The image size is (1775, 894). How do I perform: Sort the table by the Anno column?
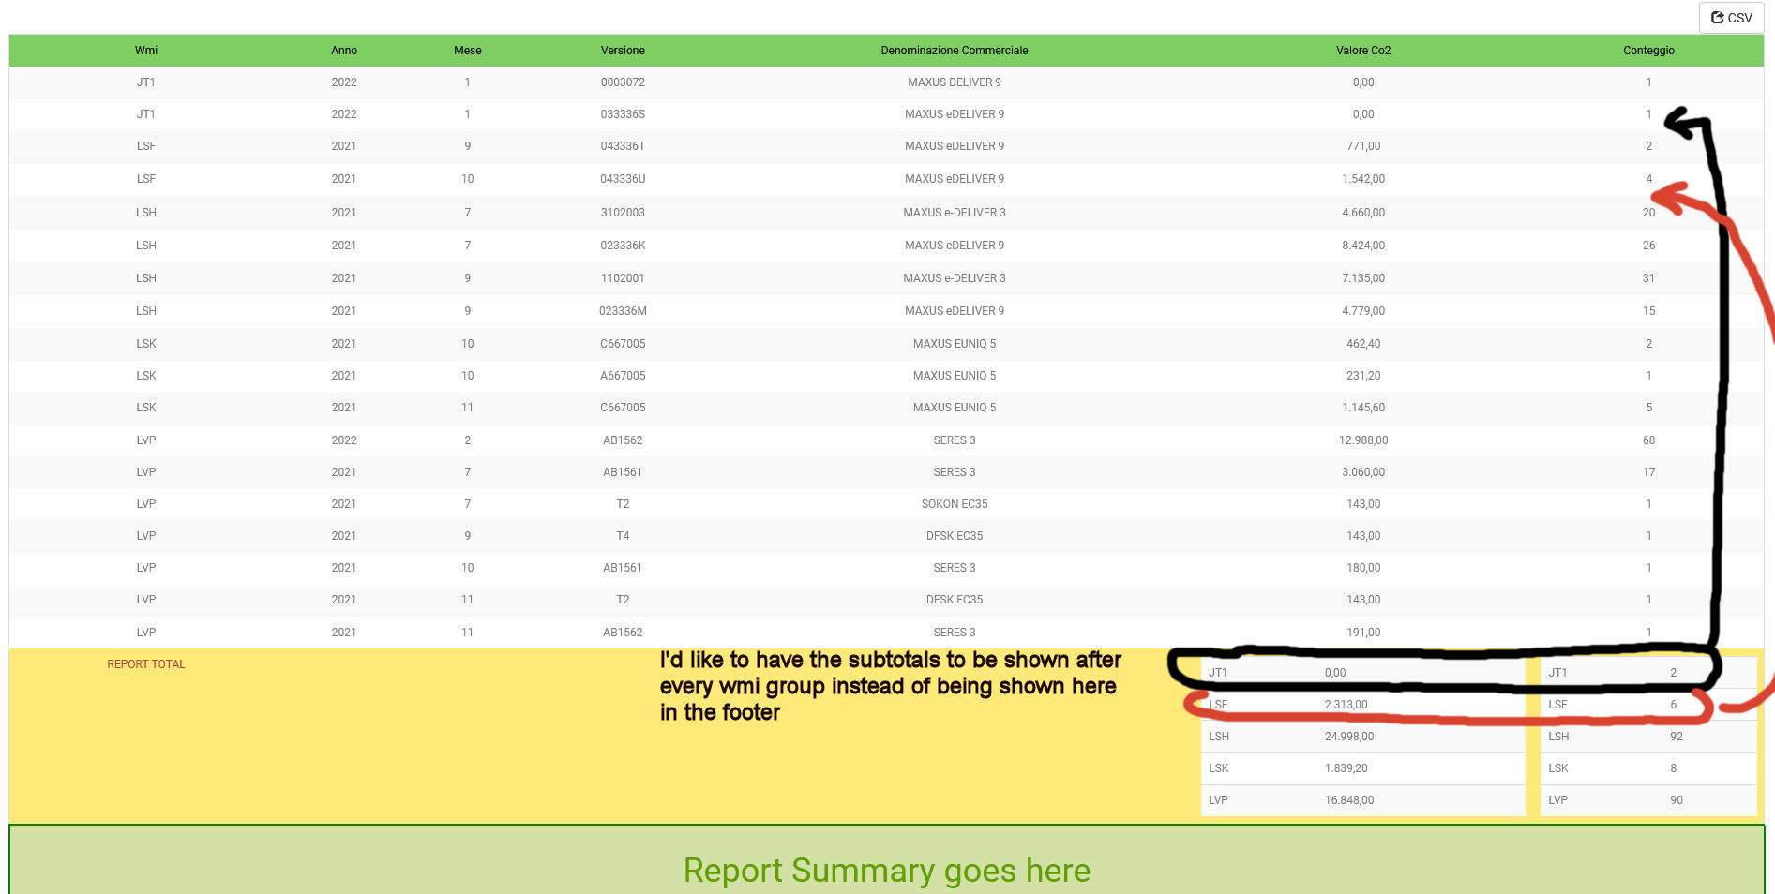pos(343,51)
